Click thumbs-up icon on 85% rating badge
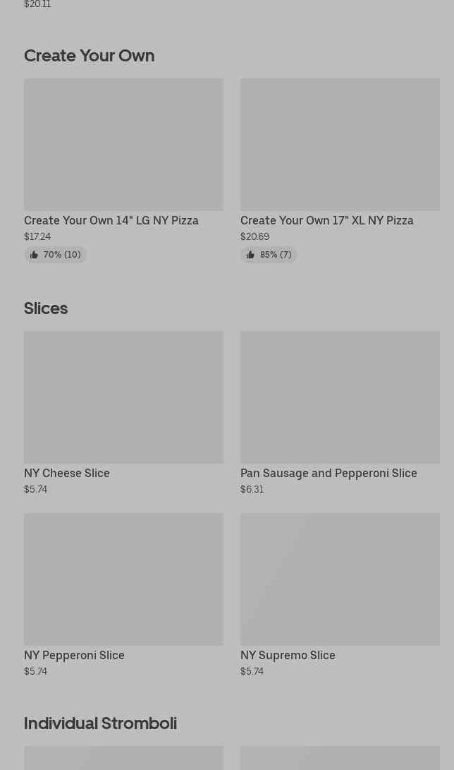This screenshot has height=770, width=454. pos(250,255)
